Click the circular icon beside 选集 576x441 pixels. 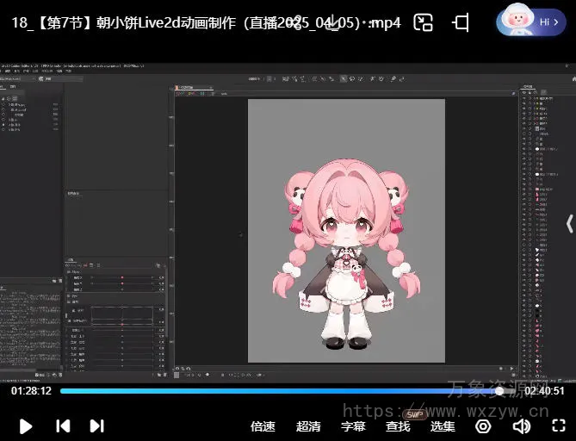click(483, 425)
